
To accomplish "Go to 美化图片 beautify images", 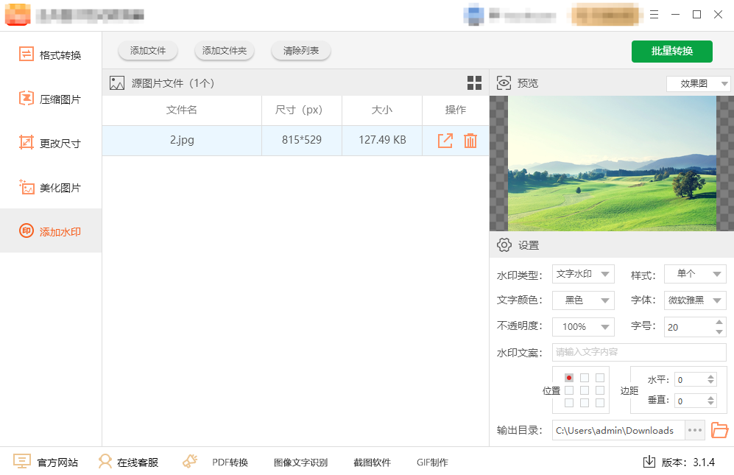I will click(x=51, y=187).
